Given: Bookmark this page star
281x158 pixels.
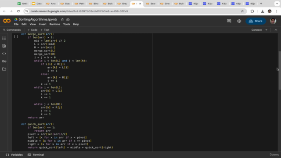Looking at the screenshot, I should click(x=242, y=11).
